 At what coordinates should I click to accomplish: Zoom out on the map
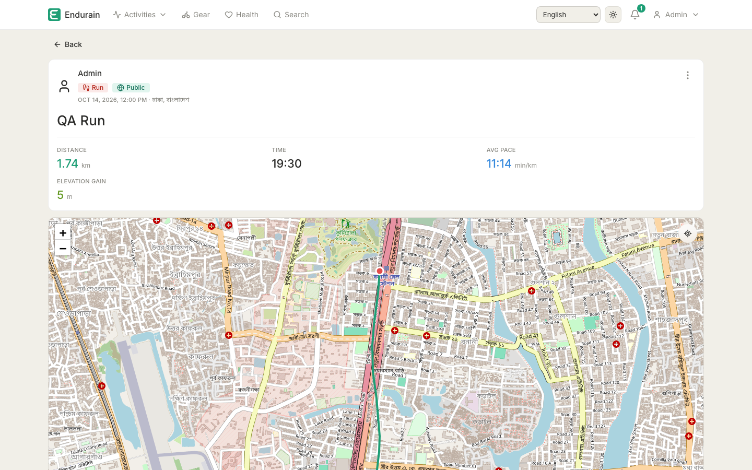63,249
